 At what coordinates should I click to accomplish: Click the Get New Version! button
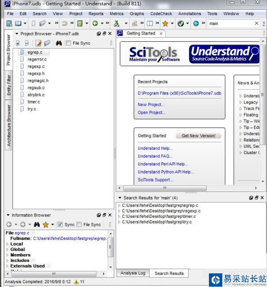pyautogui.click(x=199, y=135)
